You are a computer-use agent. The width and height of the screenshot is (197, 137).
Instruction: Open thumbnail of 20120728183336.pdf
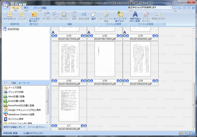(69, 104)
